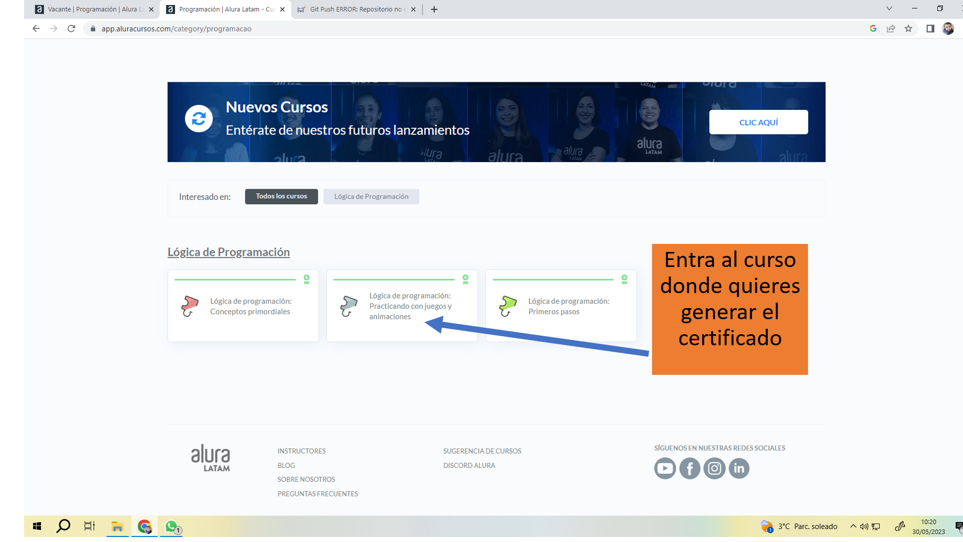Bookmark this page with star icon
963x542 pixels.
[x=908, y=29]
